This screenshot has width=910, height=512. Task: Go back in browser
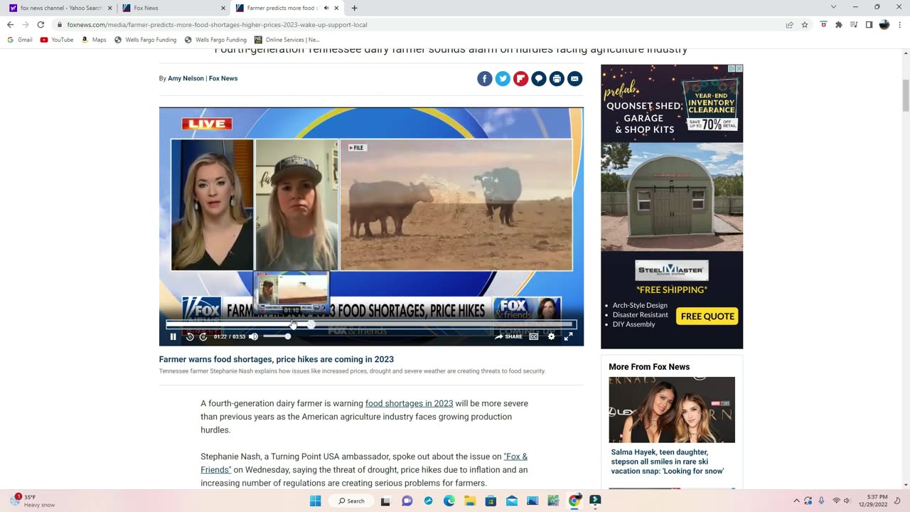[10, 24]
